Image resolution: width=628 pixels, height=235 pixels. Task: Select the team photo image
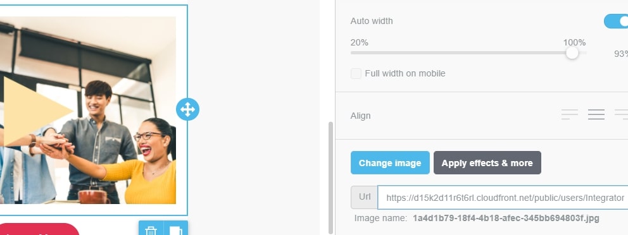[88, 111]
